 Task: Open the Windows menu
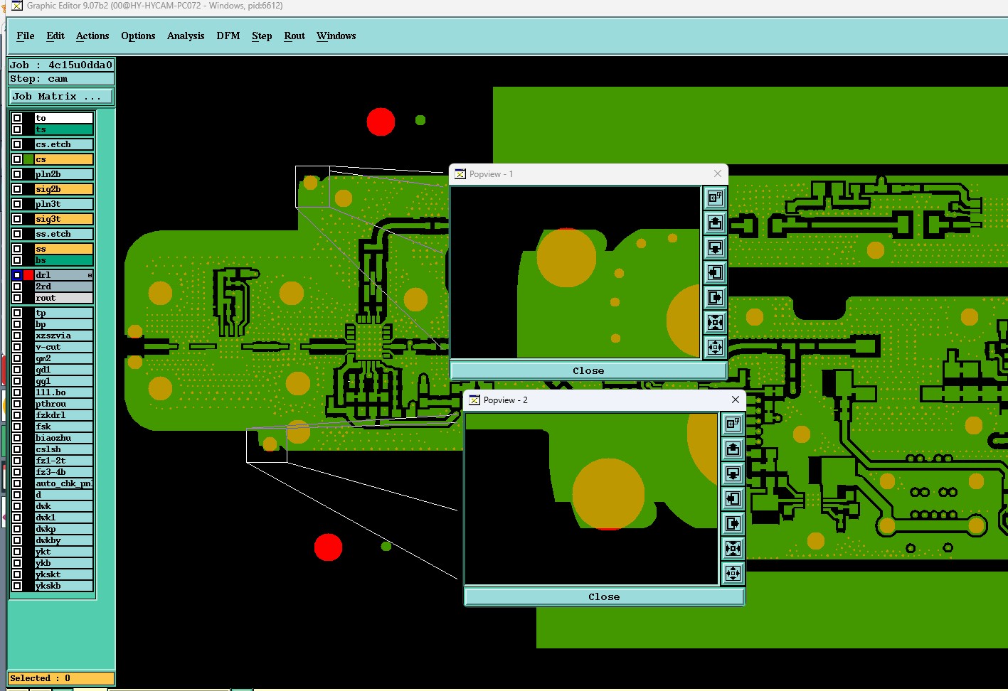click(x=336, y=36)
